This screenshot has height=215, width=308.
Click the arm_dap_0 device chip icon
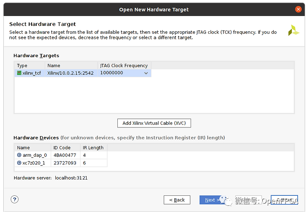pos(19,155)
